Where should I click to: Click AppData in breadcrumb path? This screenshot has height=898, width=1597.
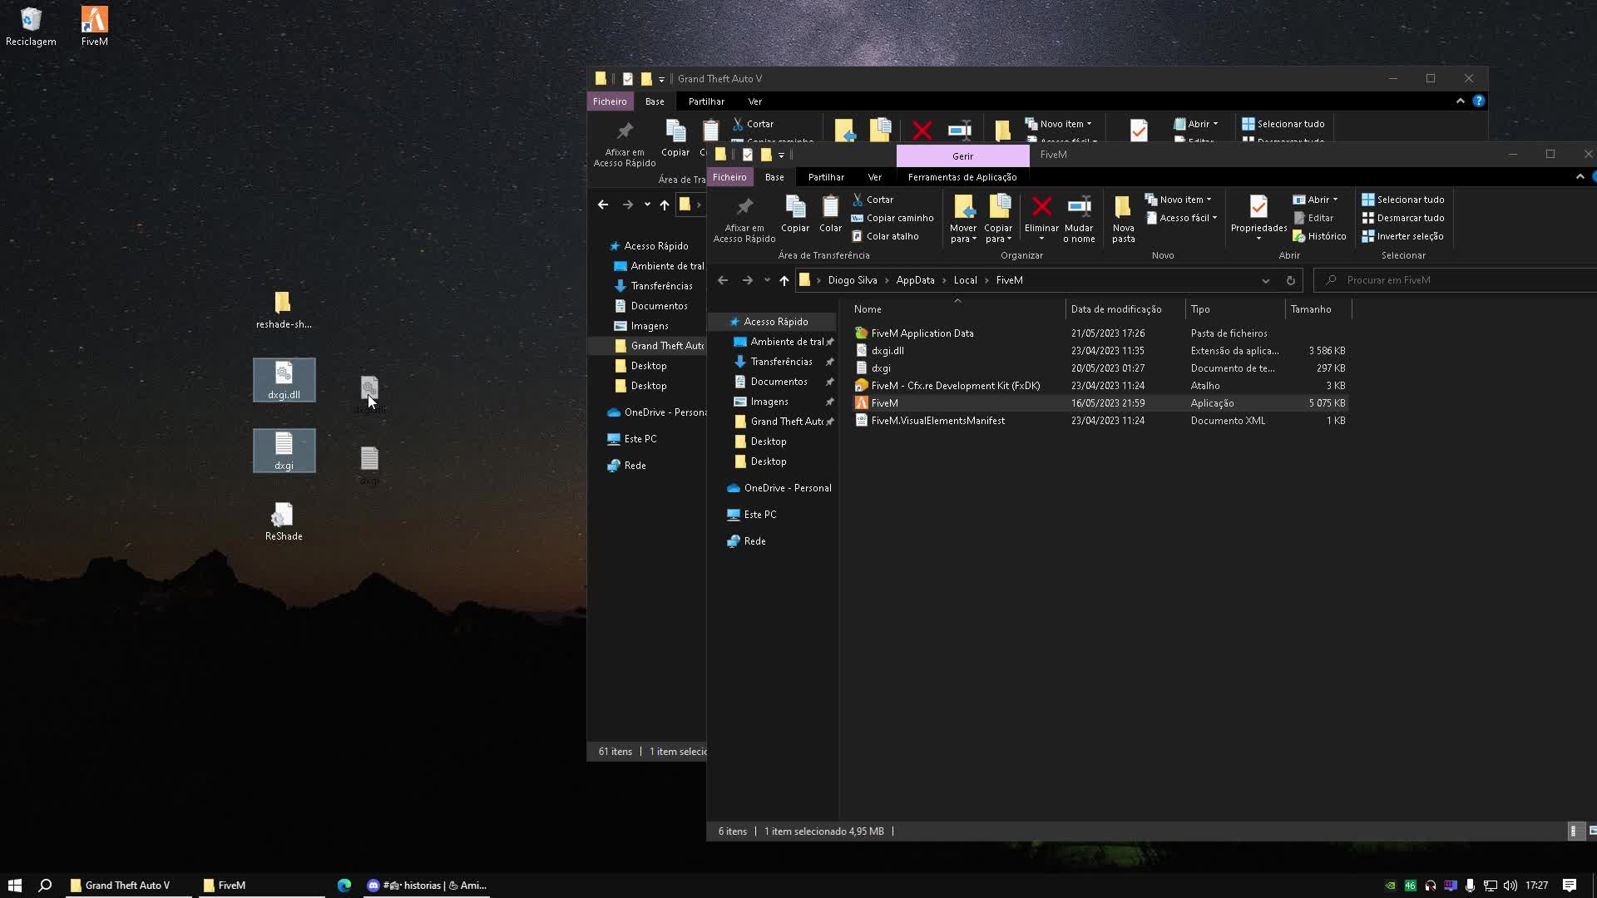click(x=915, y=280)
